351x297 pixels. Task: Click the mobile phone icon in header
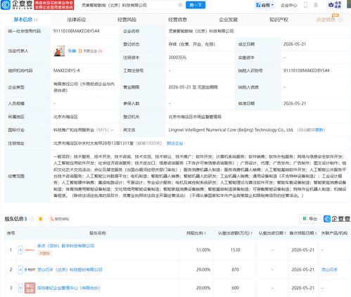(x=305, y=5)
